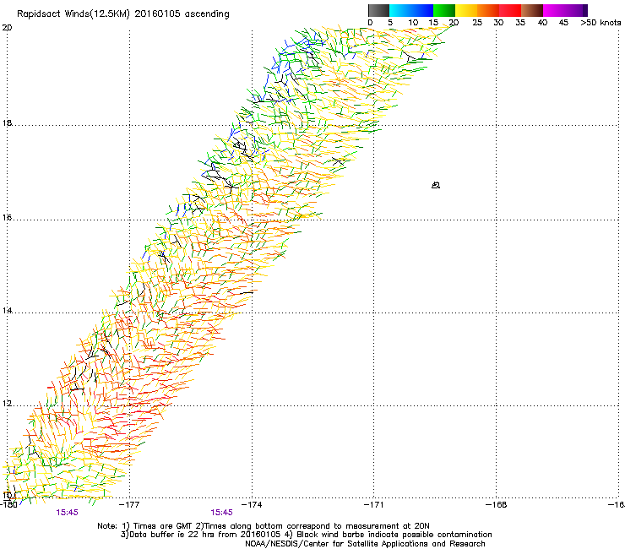The width and height of the screenshot is (625, 549).
Task: Choose the brown 35-40 knots legend segment
Action: click(532, 10)
